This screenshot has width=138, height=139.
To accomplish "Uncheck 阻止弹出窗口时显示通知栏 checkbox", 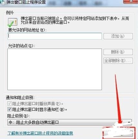I will tap(9, 109).
